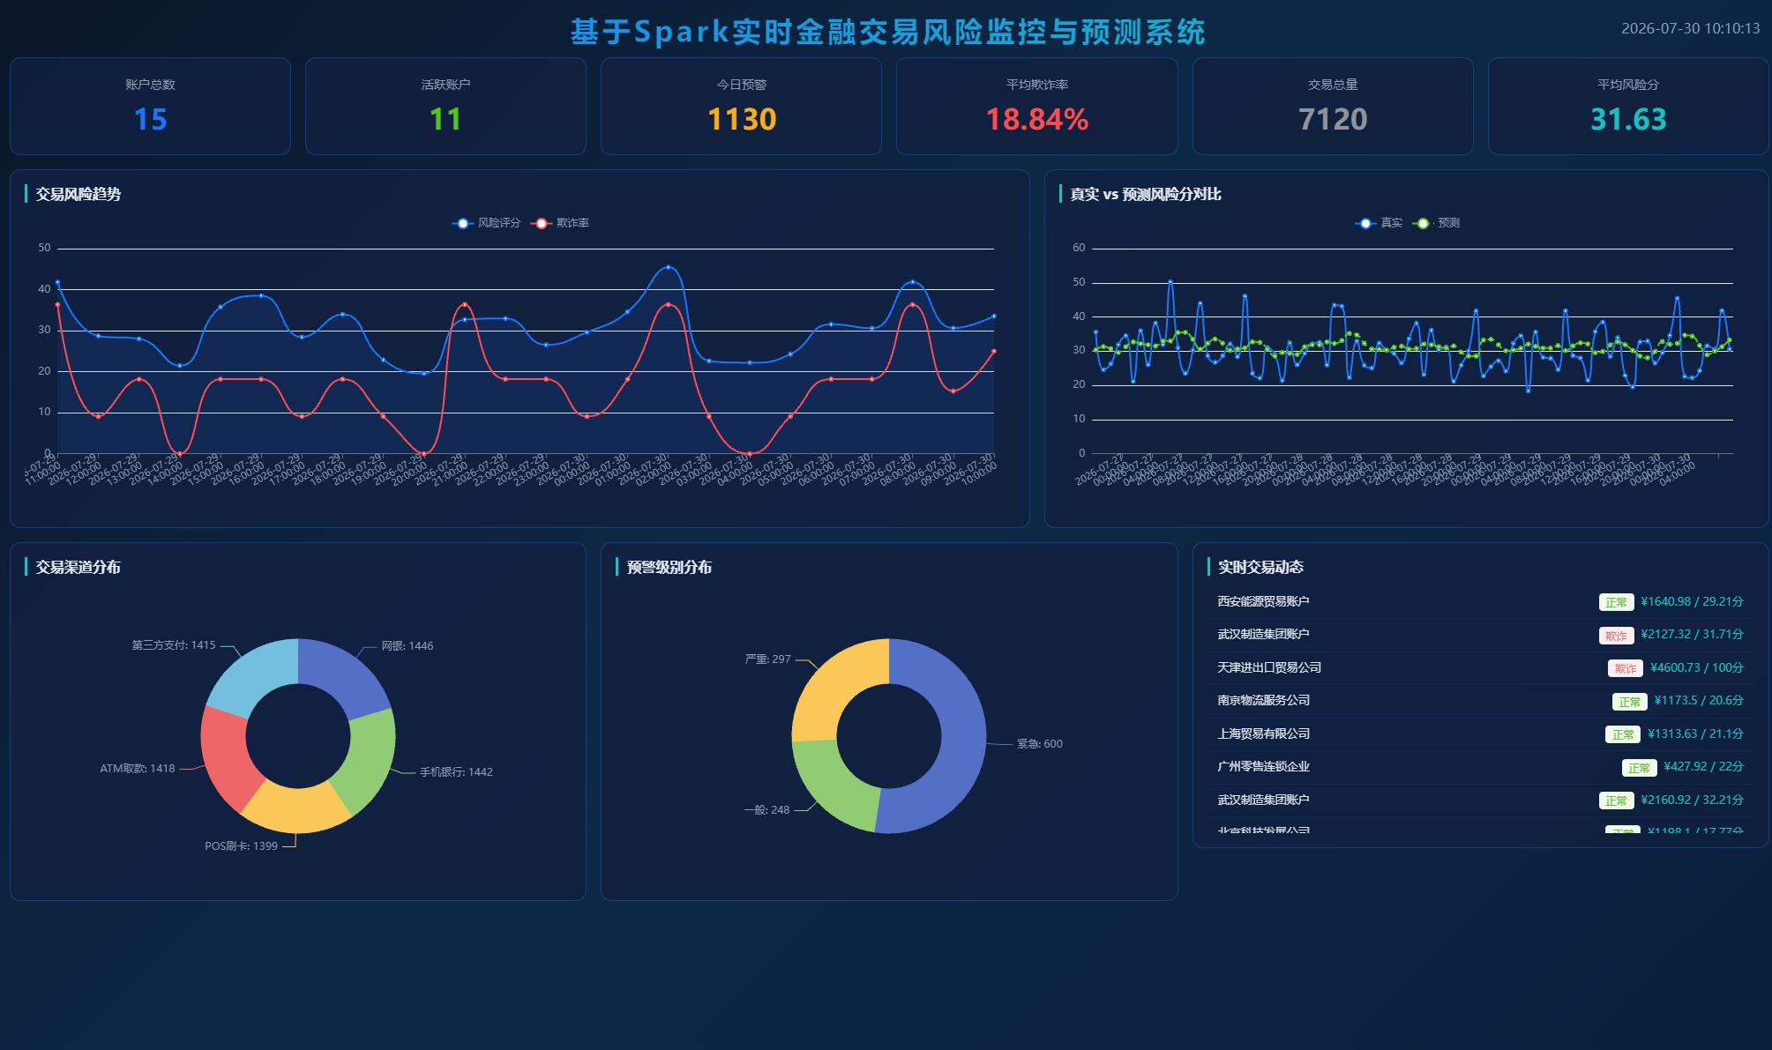The height and width of the screenshot is (1050, 1772).
Task: Click the 欺诈 tag beside ¥4600.73
Action: tap(1625, 668)
